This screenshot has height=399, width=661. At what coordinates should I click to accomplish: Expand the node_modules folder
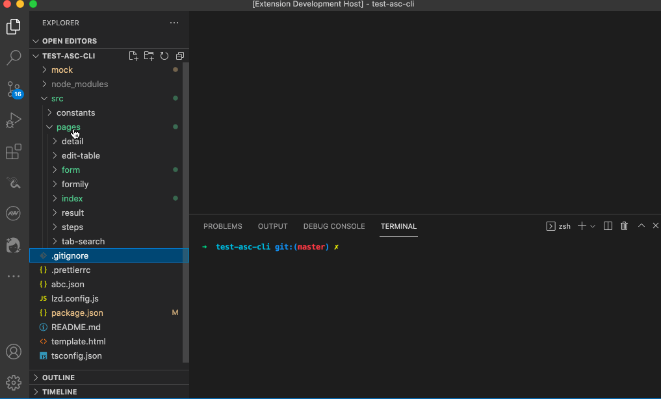pyautogui.click(x=106, y=84)
